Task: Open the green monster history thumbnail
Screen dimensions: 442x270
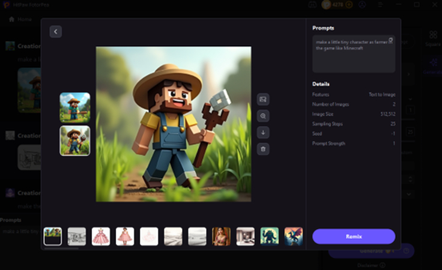Action: click(x=270, y=236)
